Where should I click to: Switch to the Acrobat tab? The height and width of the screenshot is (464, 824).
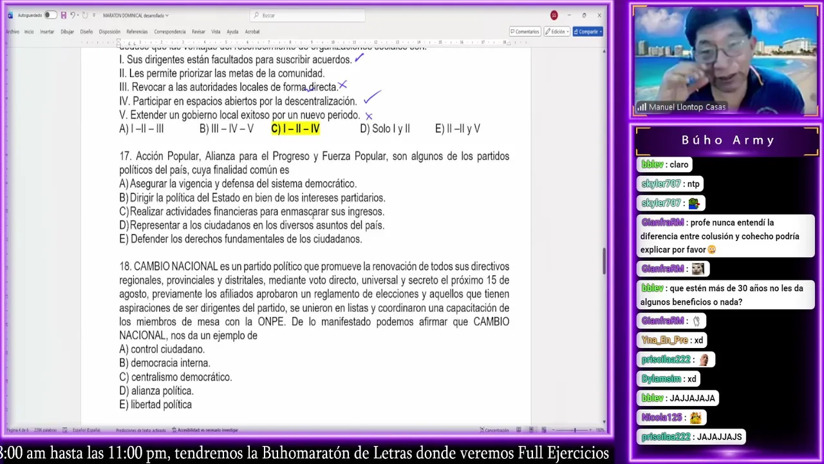click(x=252, y=32)
